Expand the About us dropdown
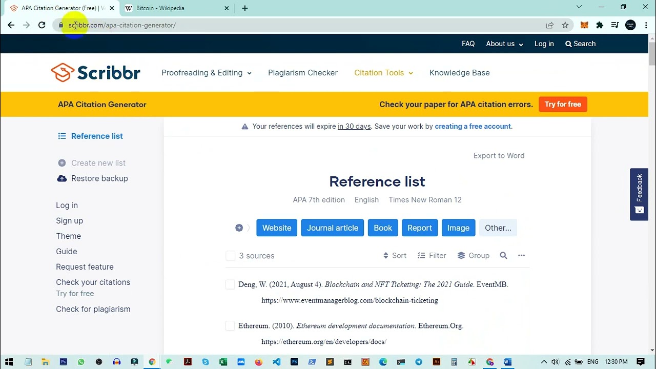Viewport: 656px width, 369px height. point(505,44)
